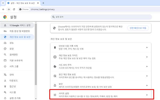
Task: Click the Chrome site info chip
Action: [x=24, y=9]
